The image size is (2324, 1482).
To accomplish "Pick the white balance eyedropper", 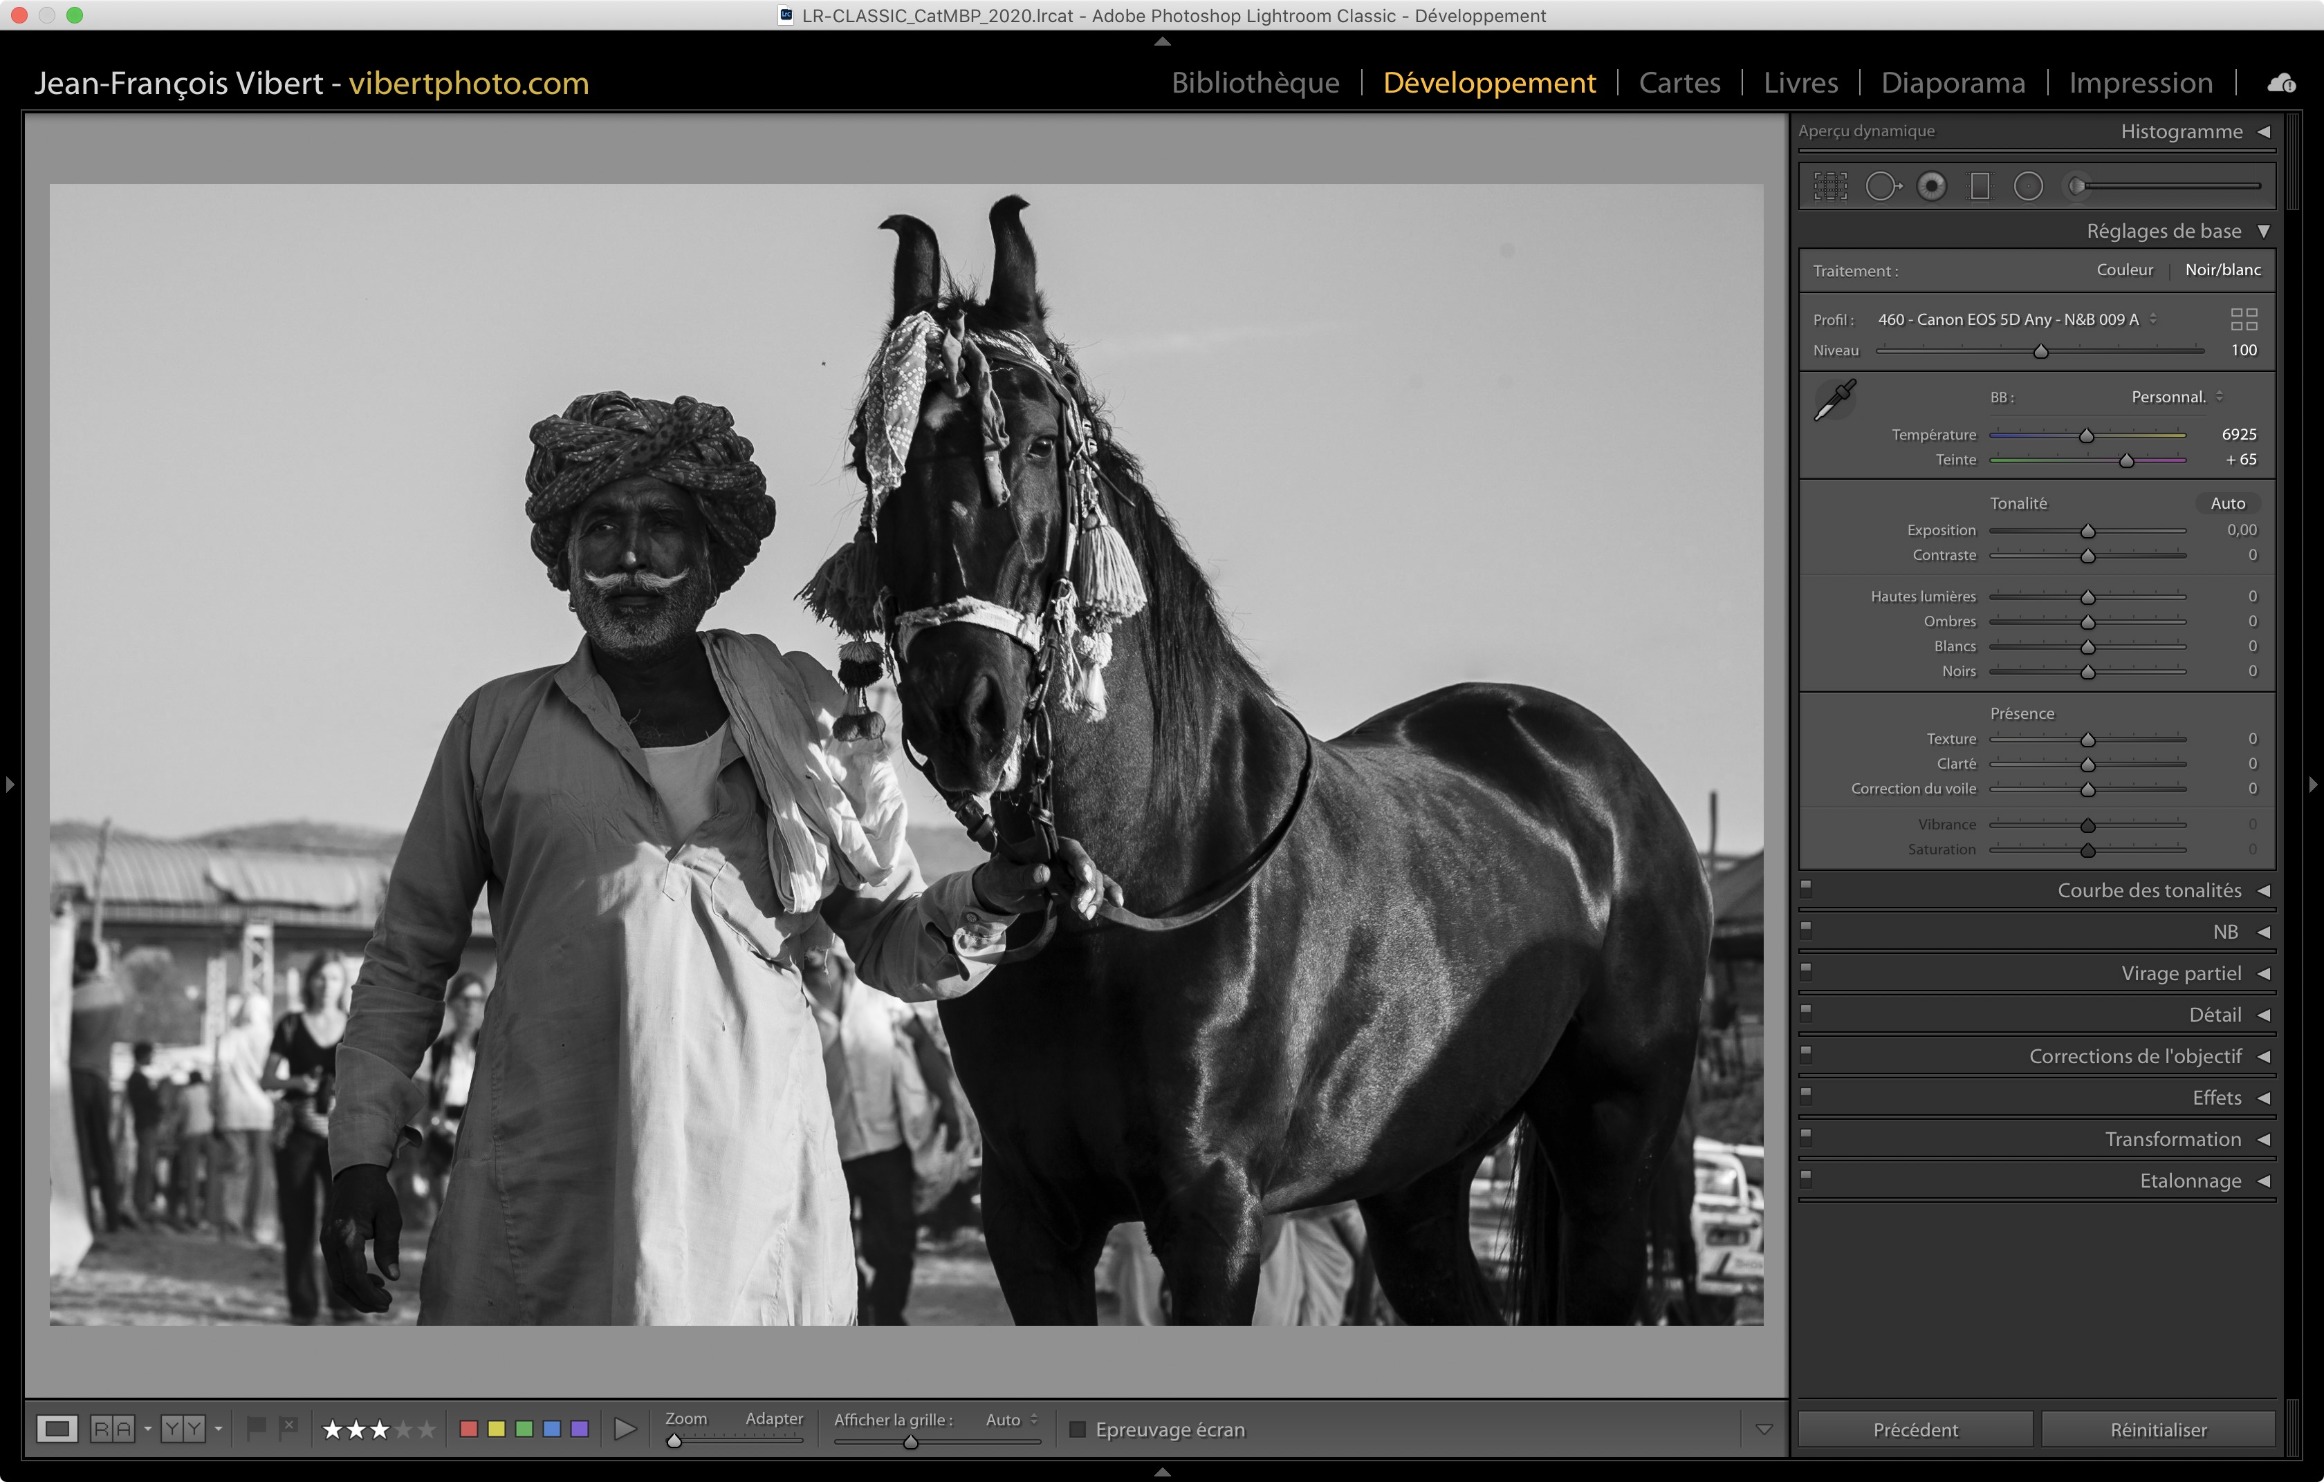I will point(1835,399).
